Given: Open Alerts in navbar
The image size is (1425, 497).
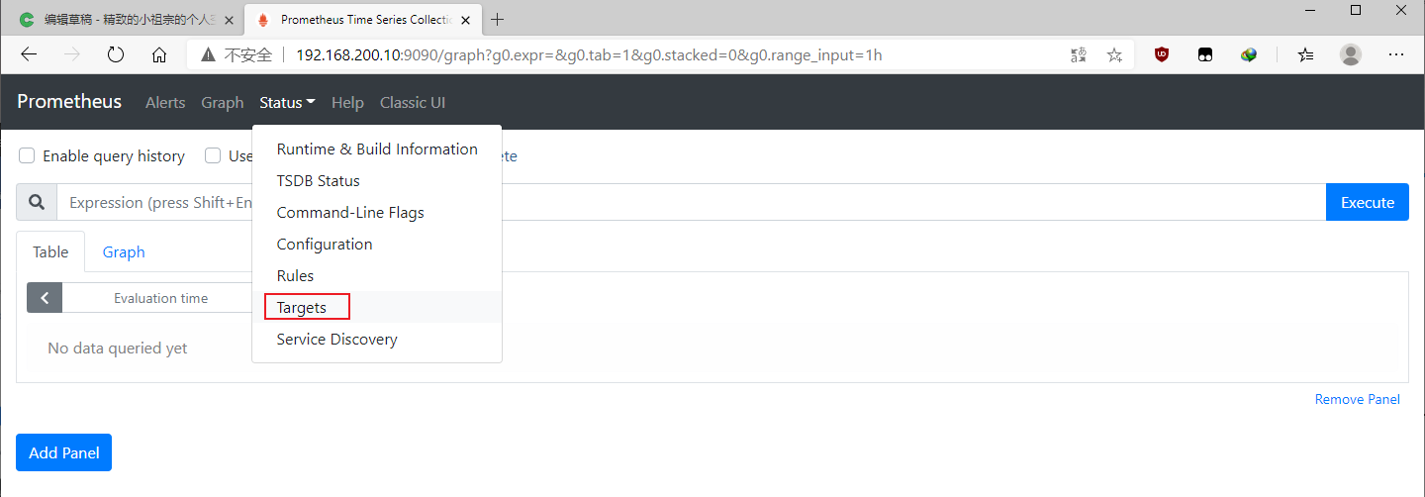Looking at the screenshot, I should click(x=165, y=102).
